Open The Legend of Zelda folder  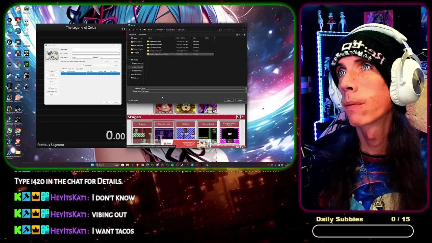tap(156, 51)
